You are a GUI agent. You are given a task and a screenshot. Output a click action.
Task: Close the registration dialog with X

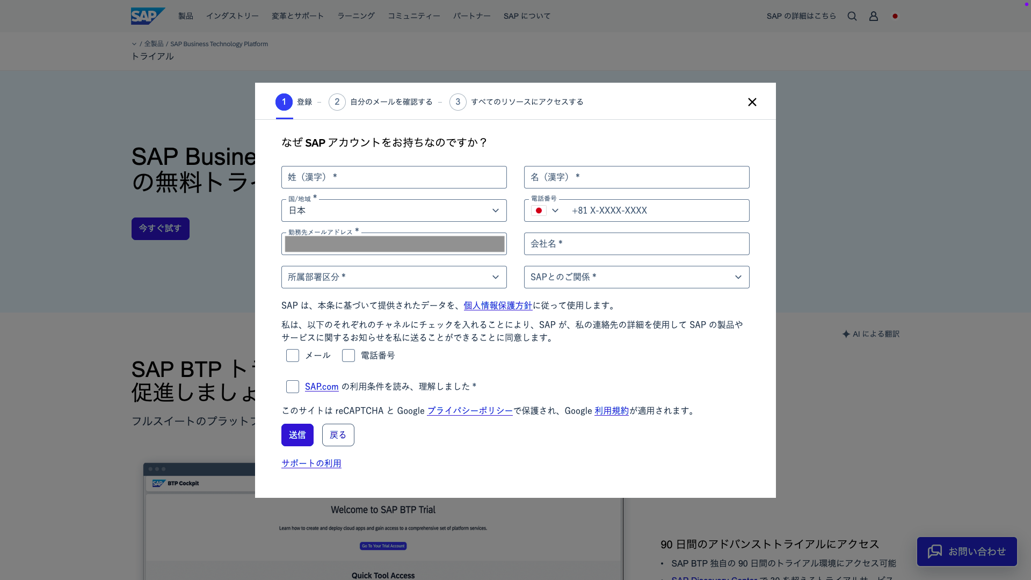coord(752,102)
